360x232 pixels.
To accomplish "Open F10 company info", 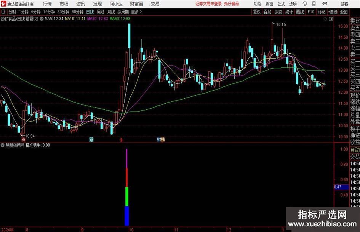I will coord(311,12).
